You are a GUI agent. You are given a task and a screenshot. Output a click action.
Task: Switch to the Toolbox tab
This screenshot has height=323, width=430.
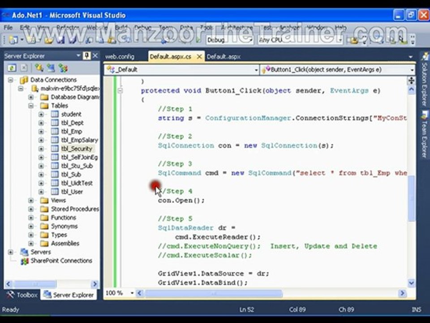[22, 295]
